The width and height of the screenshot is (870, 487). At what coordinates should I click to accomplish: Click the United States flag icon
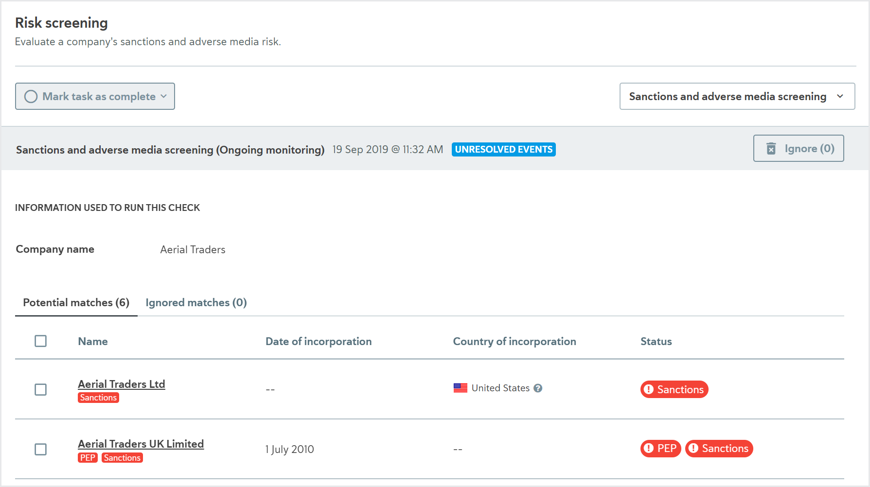tap(460, 388)
